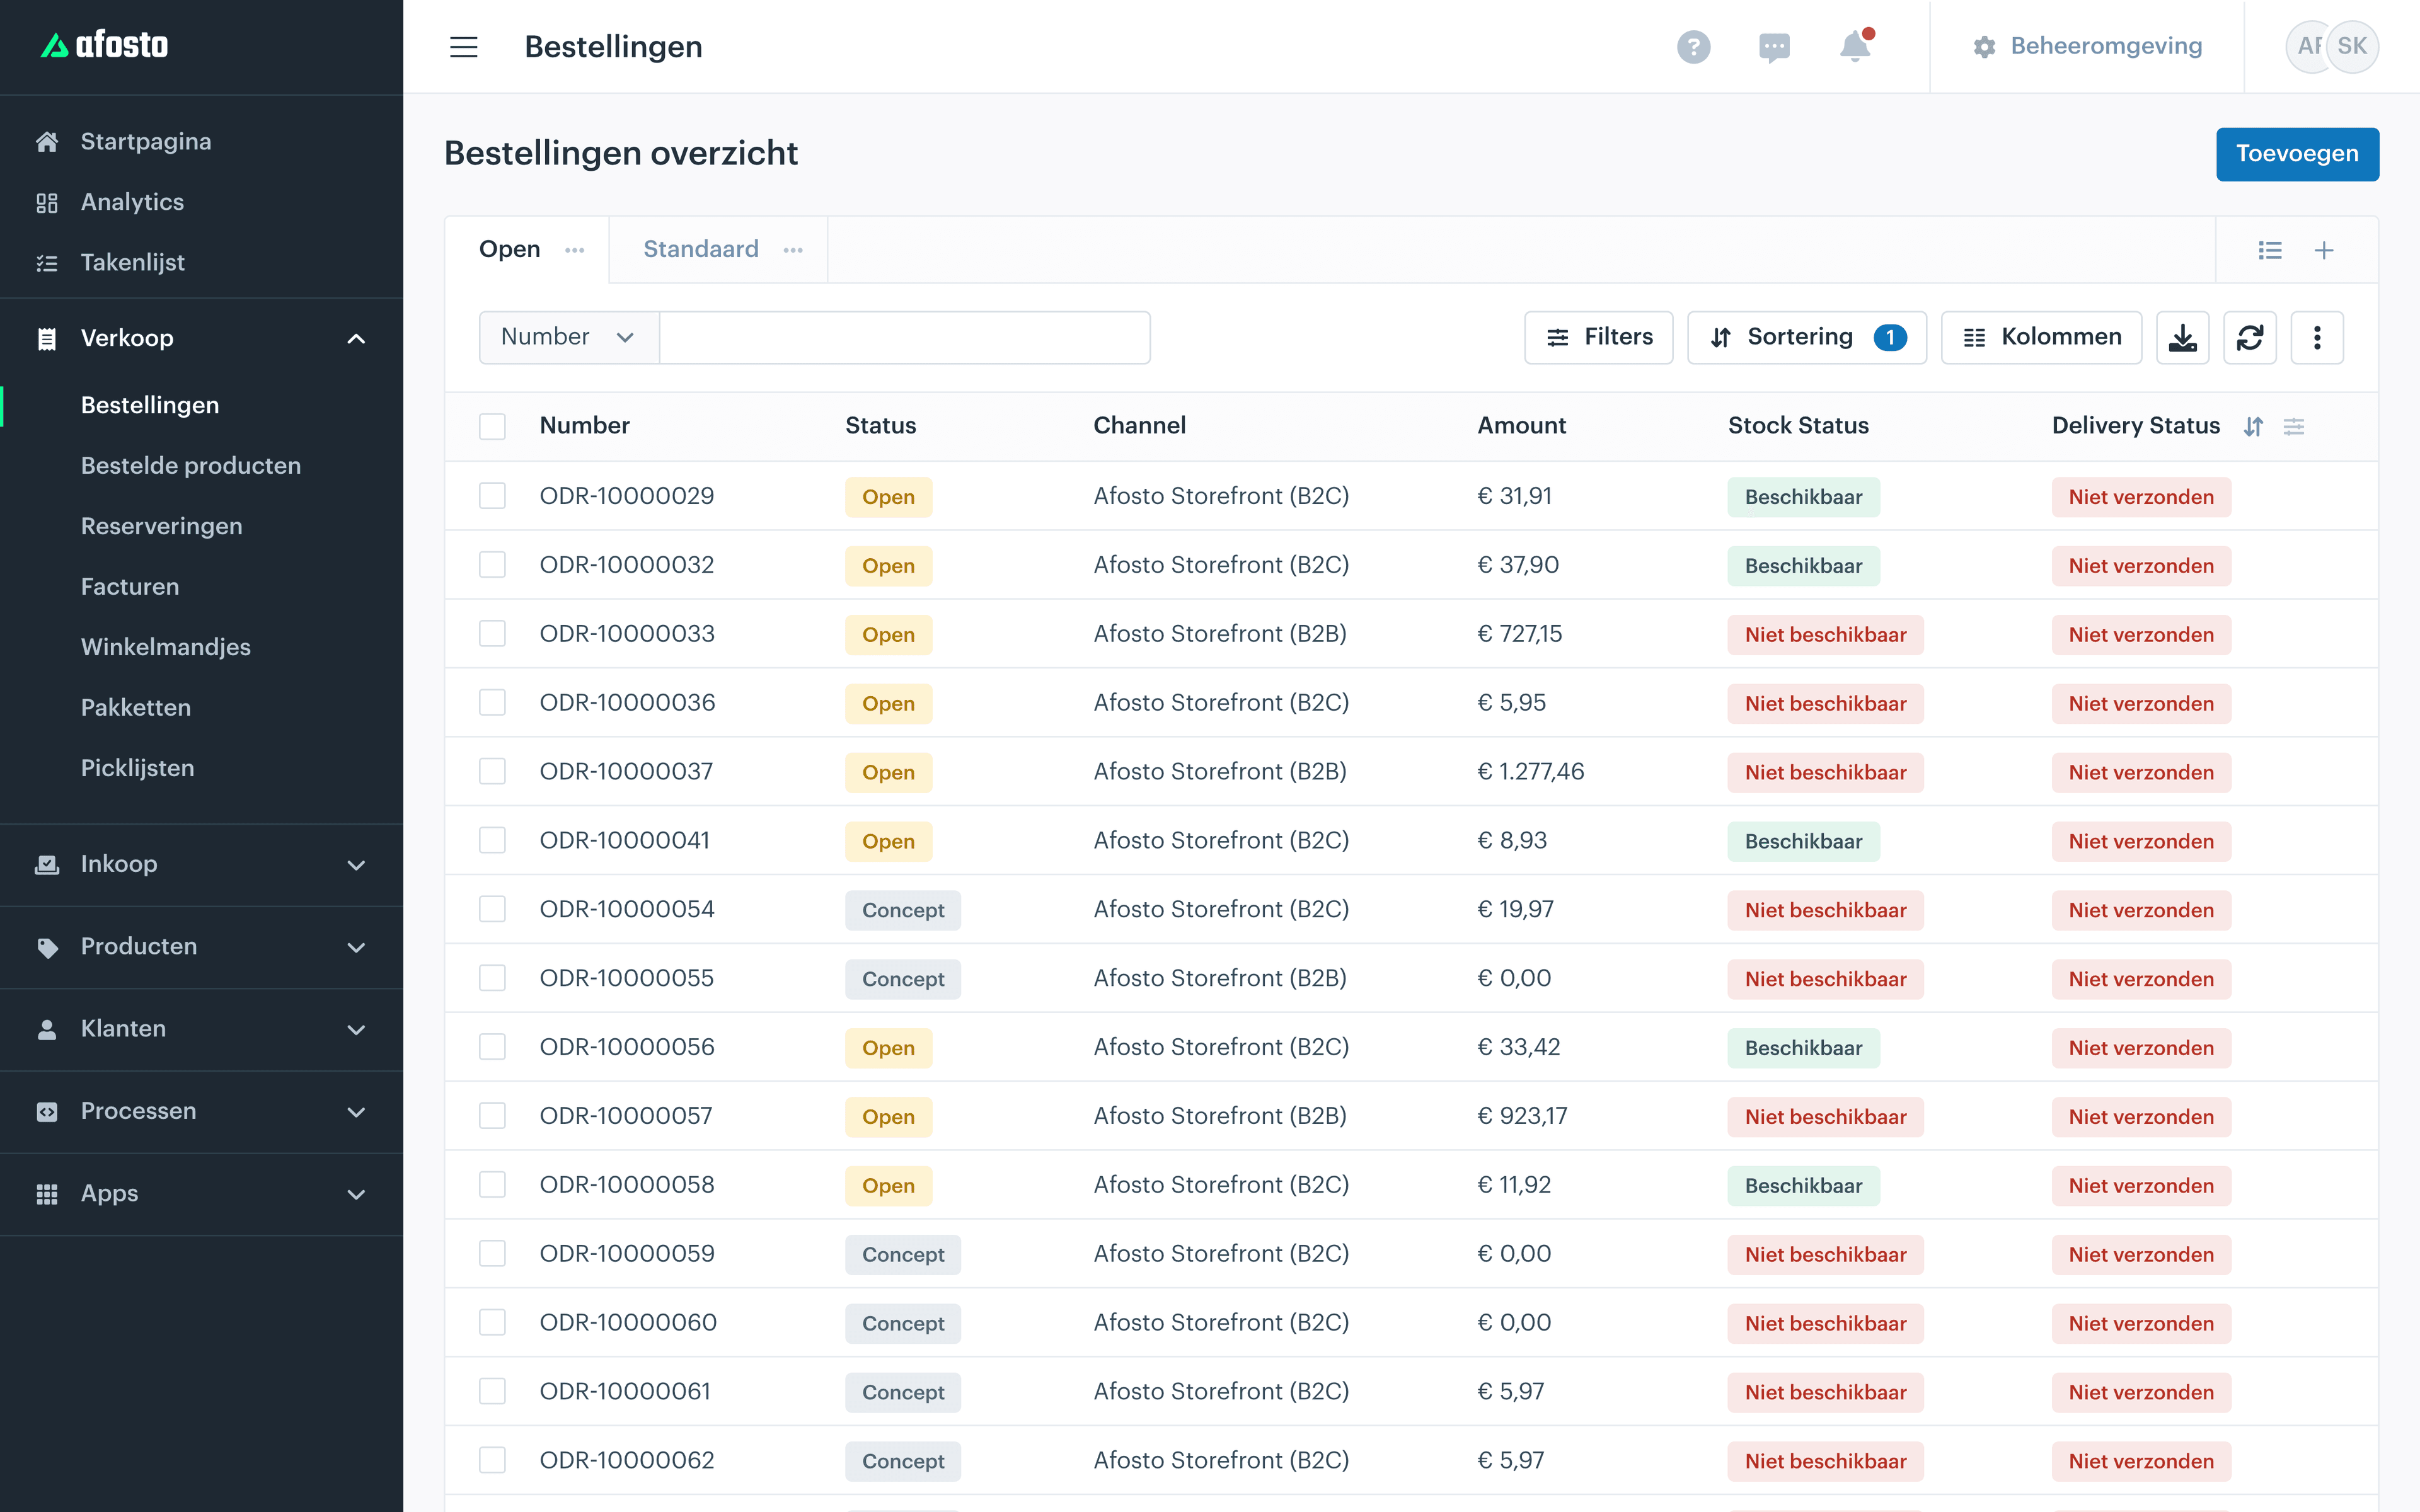Open options dots on Standaard tab

click(x=793, y=250)
